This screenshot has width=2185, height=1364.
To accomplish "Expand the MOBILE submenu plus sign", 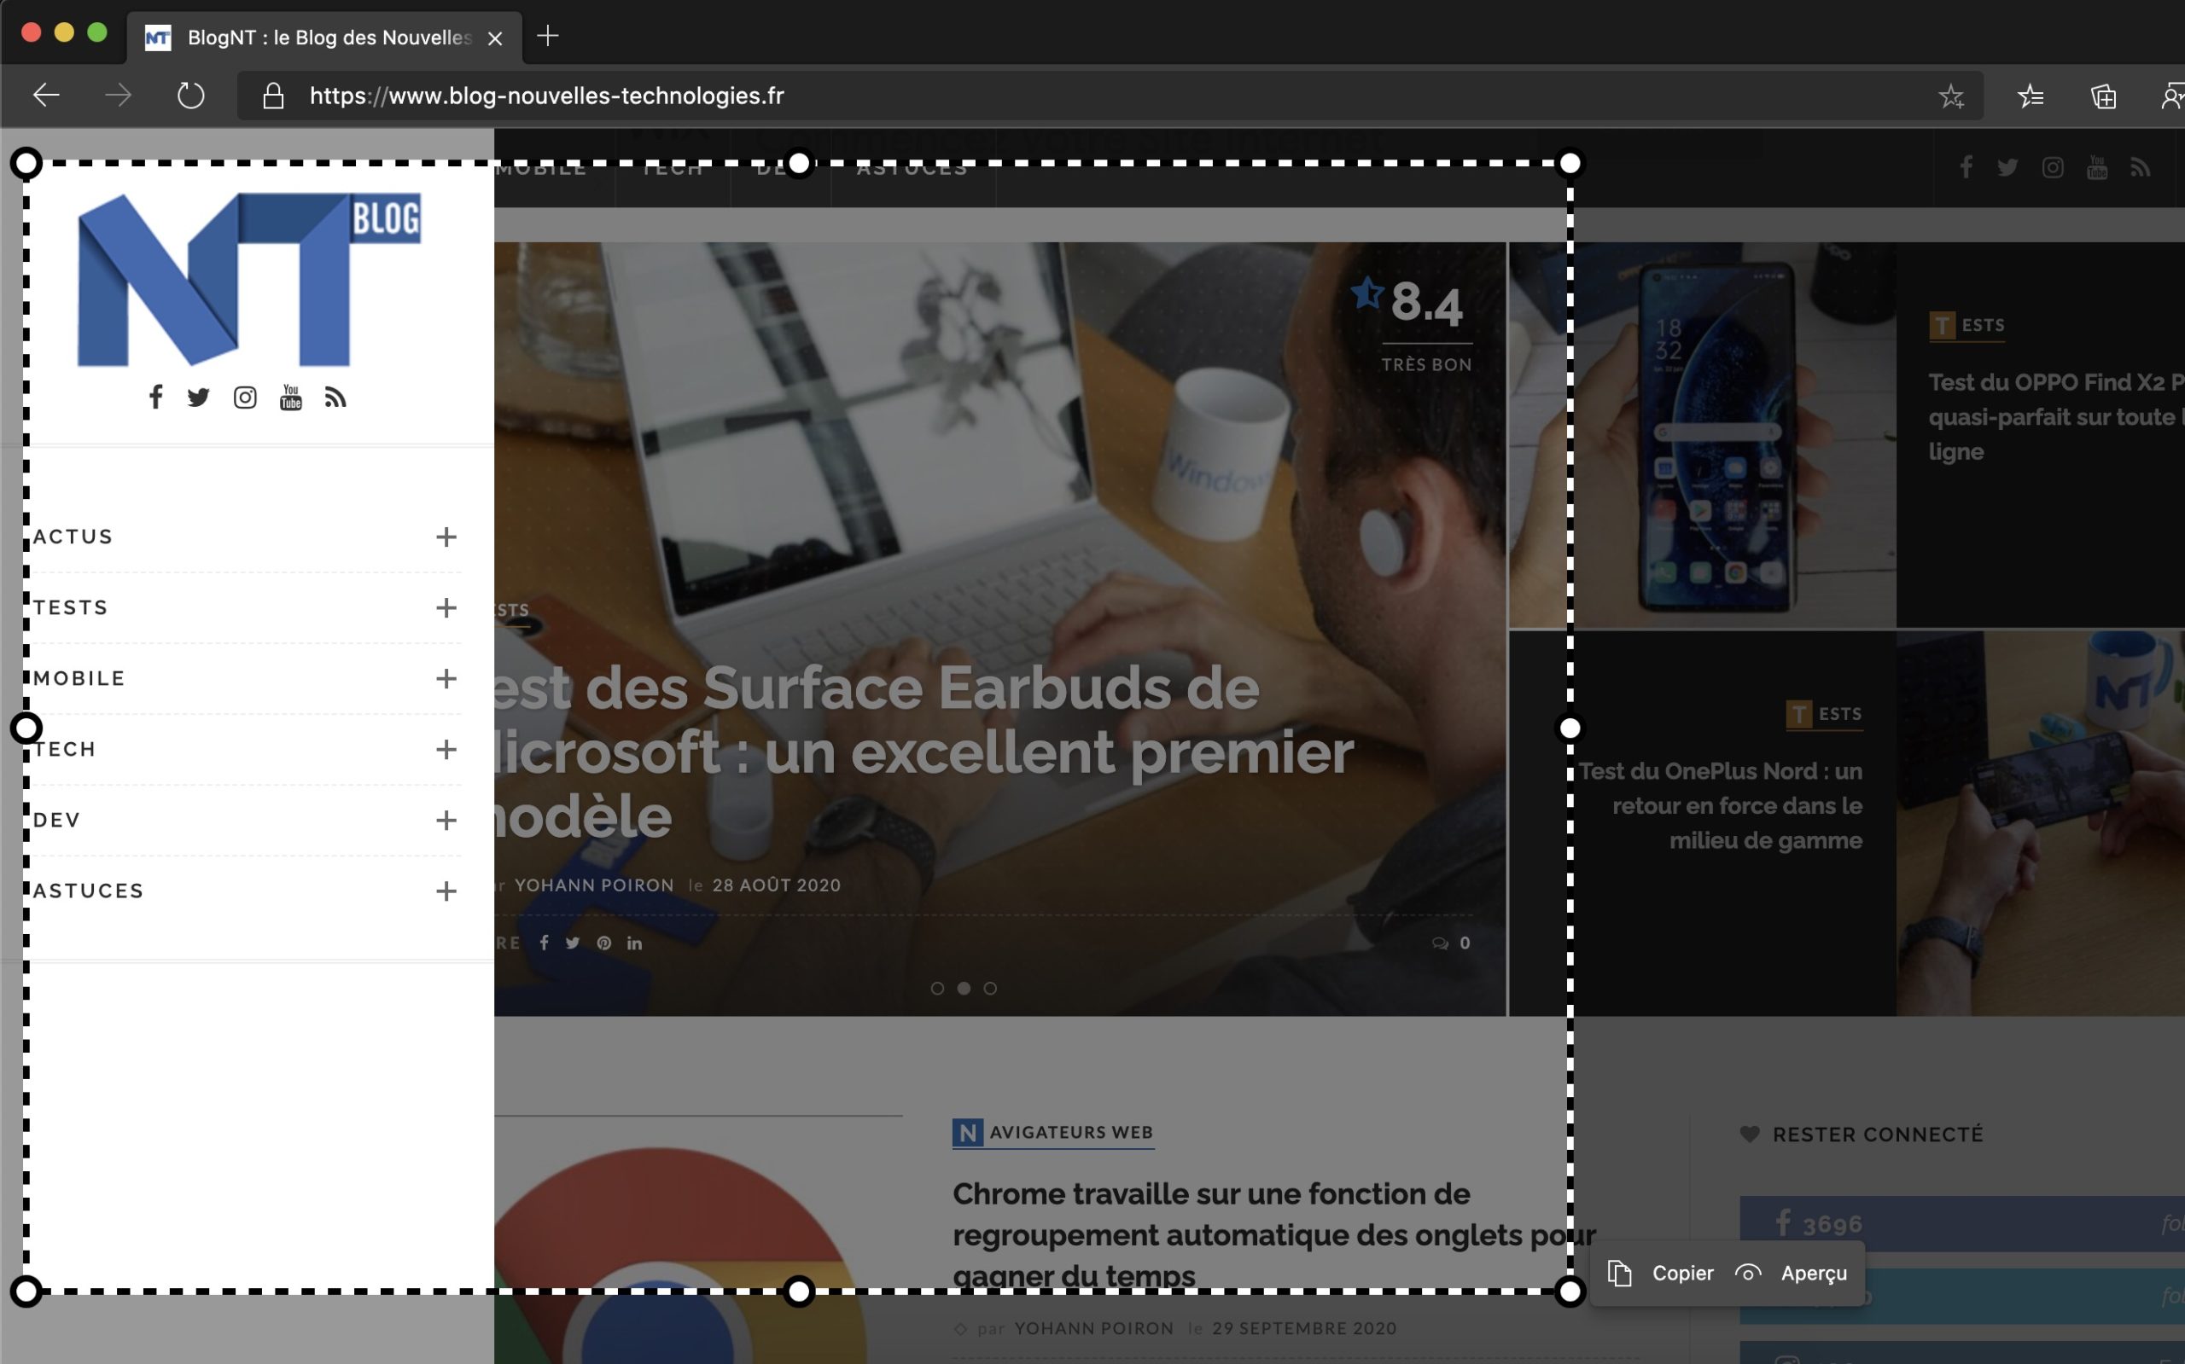I will (446, 678).
